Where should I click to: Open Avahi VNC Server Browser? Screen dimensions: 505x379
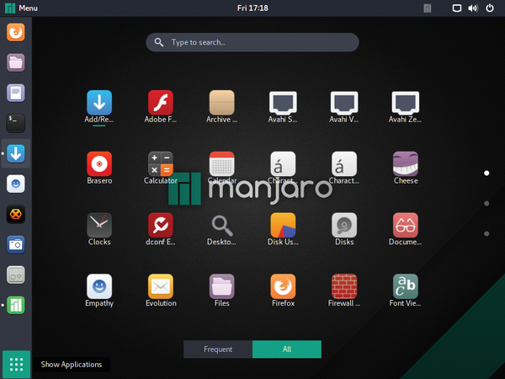point(344,103)
